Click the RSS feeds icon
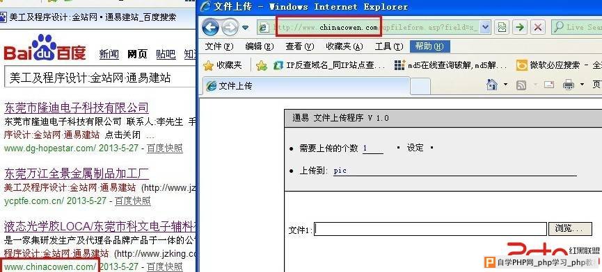The image size is (602, 272). coord(521,85)
